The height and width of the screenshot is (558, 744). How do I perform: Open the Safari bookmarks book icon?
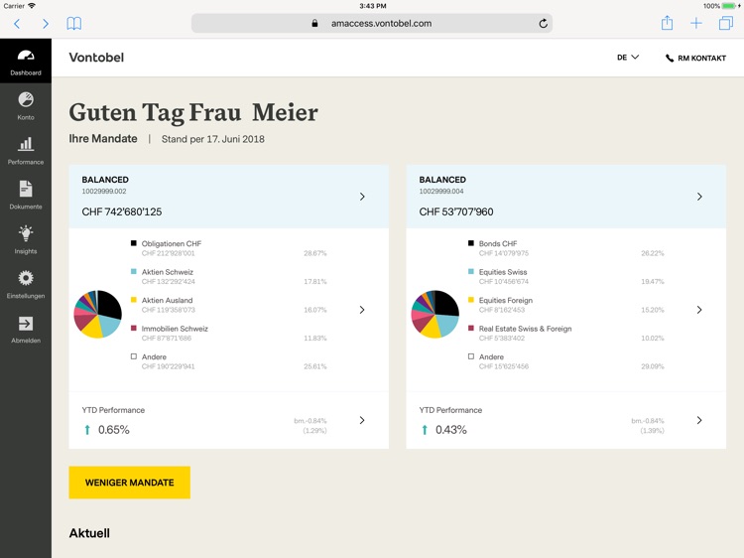[x=74, y=23]
